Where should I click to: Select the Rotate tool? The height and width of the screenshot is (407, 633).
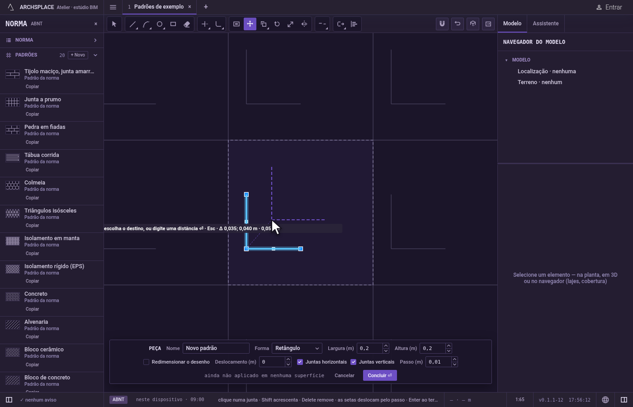[277, 24]
